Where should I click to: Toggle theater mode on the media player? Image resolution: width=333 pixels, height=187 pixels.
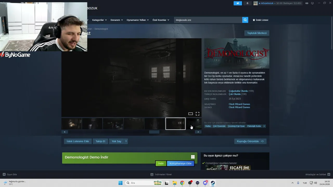pyautogui.click(x=190, y=114)
